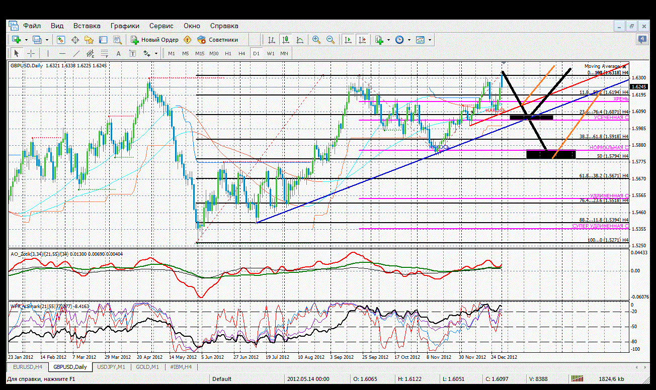The height and width of the screenshot is (390, 656).
Task: Draw a horizontal line with the toolbar tool
Action: 62,53
